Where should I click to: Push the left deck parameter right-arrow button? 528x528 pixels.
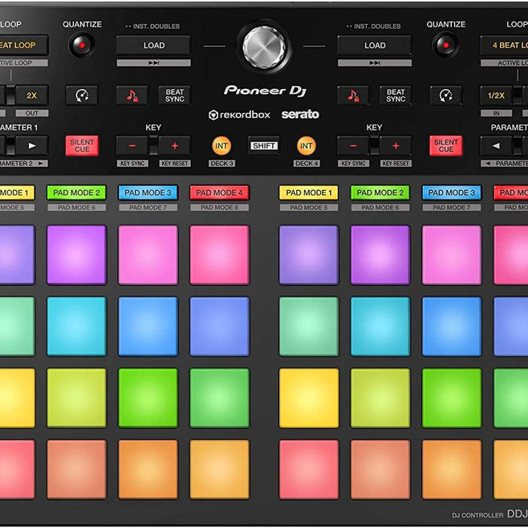click(x=32, y=146)
